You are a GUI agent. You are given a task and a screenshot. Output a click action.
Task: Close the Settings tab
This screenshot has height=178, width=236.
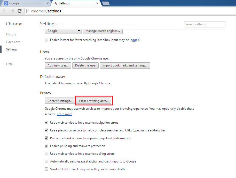(97, 3)
